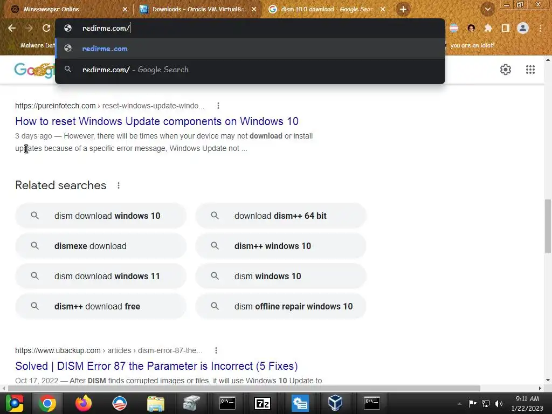The height and width of the screenshot is (414, 552).
Task: Open the network tray icon
Action: (x=486, y=403)
